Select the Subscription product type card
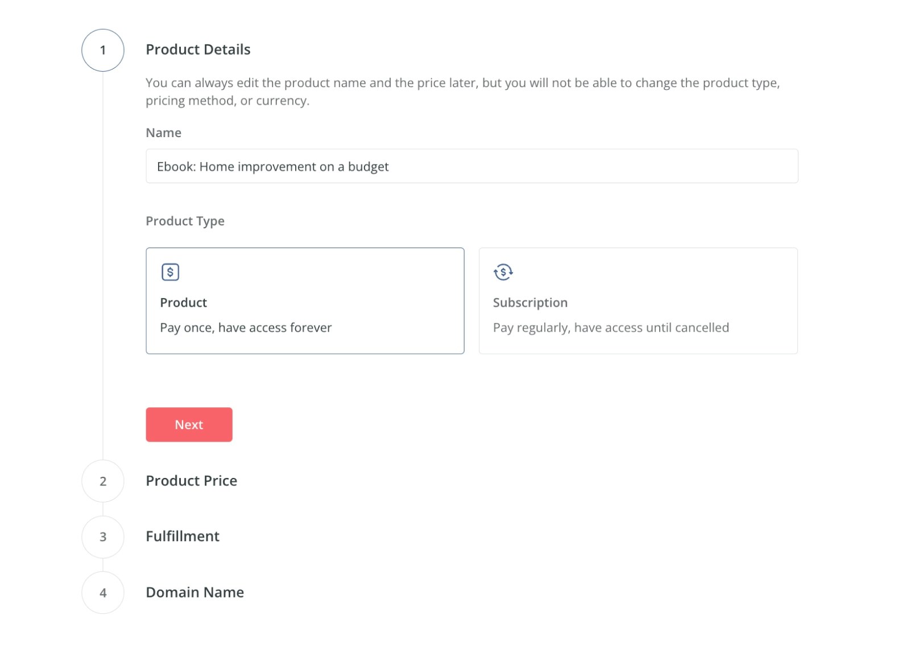Screen dimensions: 910x664 point(638,300)
